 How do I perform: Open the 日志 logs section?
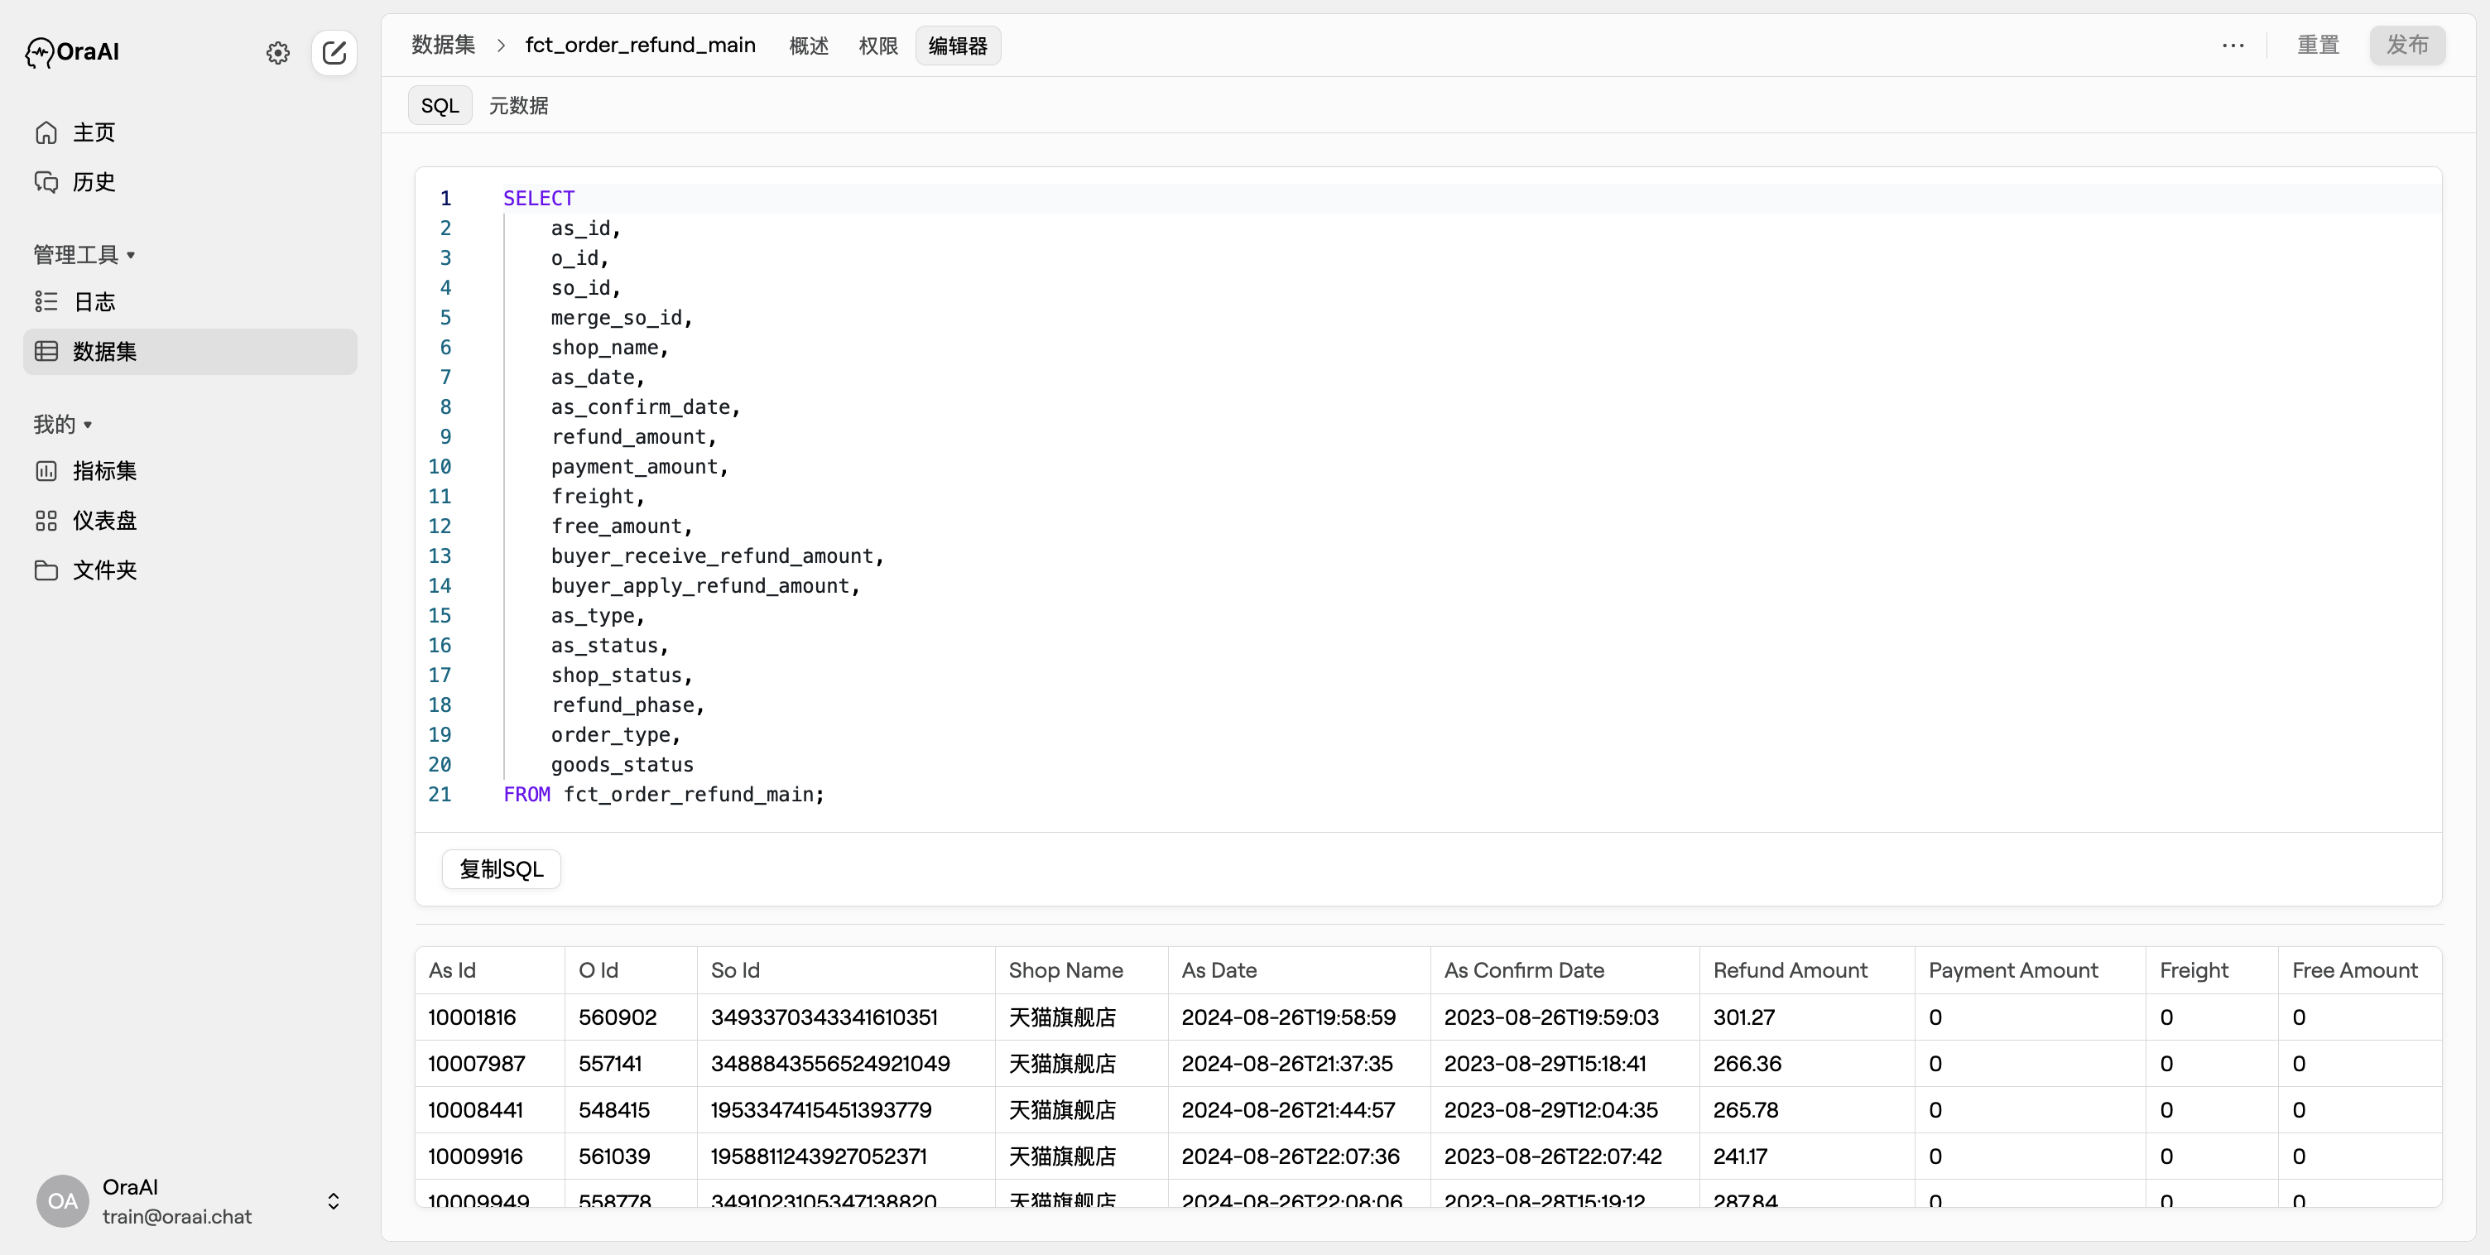click(93, 301)
